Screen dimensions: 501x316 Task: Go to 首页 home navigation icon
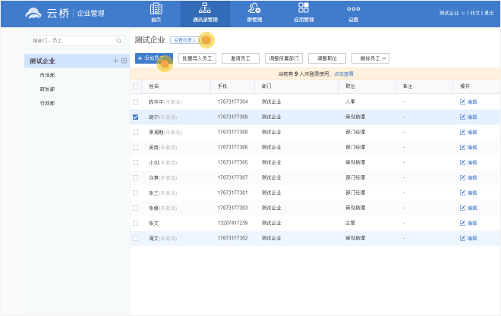(156, 8)
